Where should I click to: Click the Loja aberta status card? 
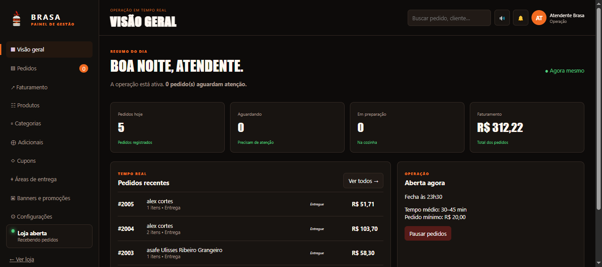(x=49, y=236)
